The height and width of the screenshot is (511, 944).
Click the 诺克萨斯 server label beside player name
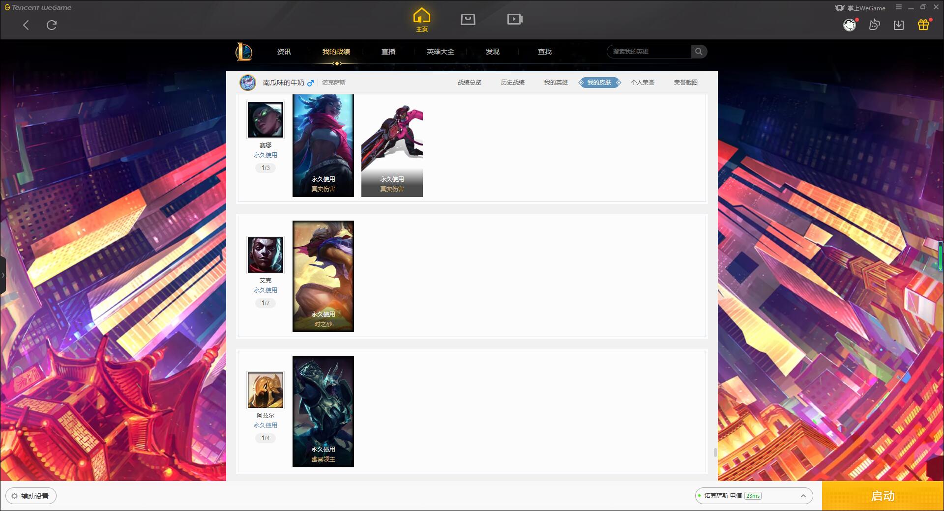click(334, 83)
